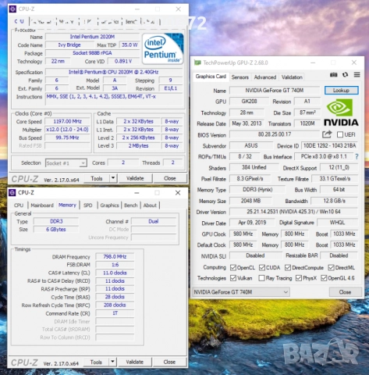369x375 pixels.
Task: Click the Close button in GPU-Z
Action: 345,292
